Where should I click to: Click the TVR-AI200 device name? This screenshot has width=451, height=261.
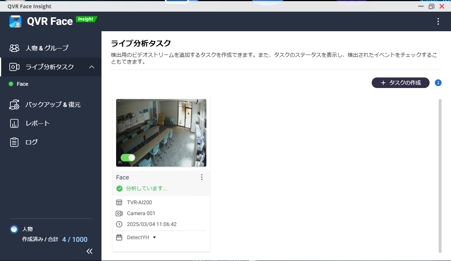click(139, 202)
